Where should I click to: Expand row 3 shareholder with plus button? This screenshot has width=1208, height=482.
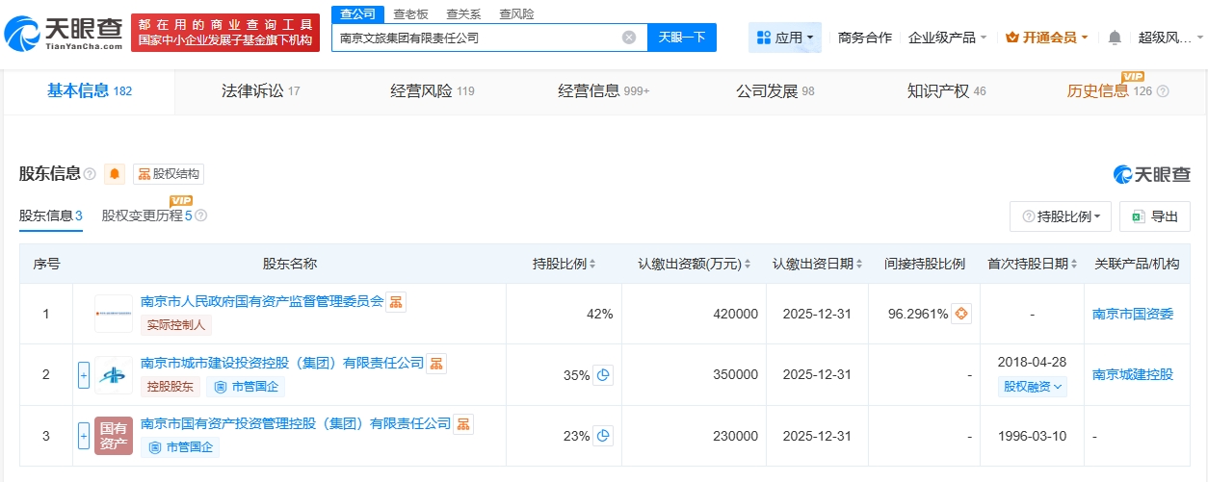coord(84,436)
